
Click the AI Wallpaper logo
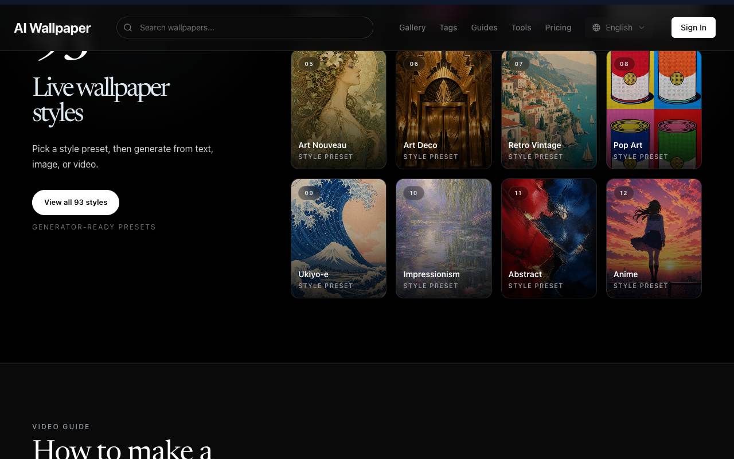tap(52, 28)
